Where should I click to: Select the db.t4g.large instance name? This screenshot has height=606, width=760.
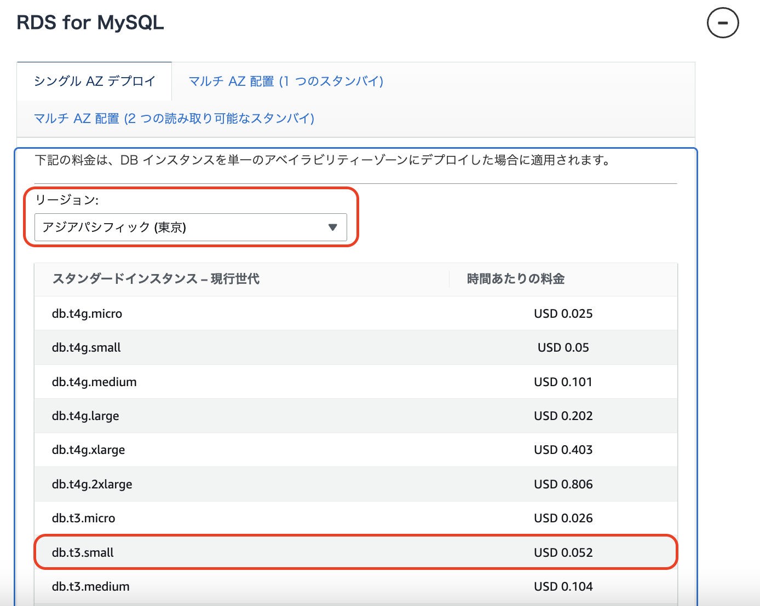coord(85,416)
